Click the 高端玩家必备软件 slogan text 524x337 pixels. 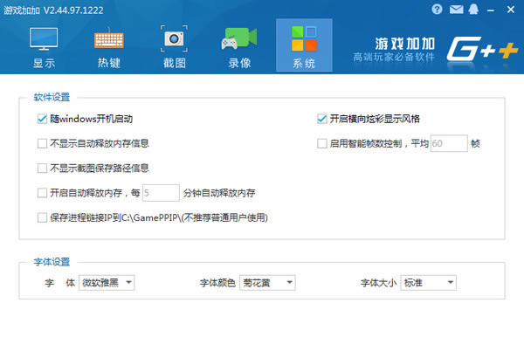click(394, 57)
